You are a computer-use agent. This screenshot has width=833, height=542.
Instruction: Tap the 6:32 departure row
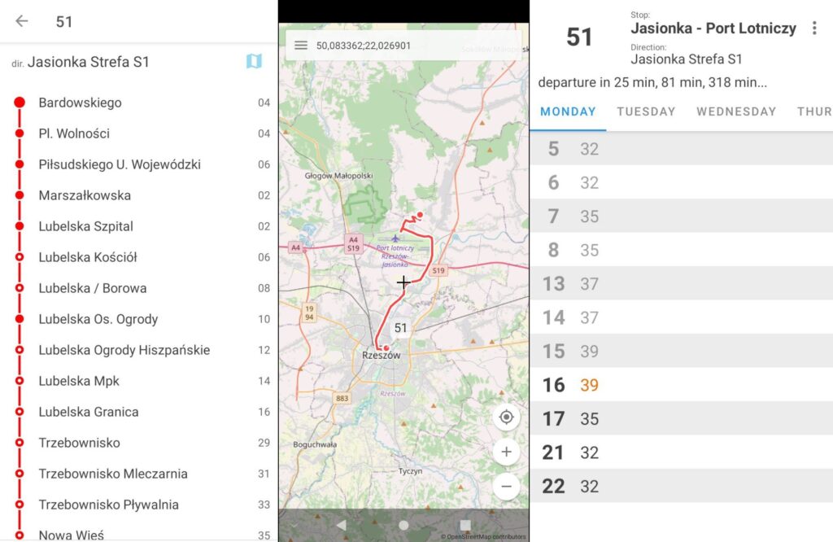pos(681,182)
